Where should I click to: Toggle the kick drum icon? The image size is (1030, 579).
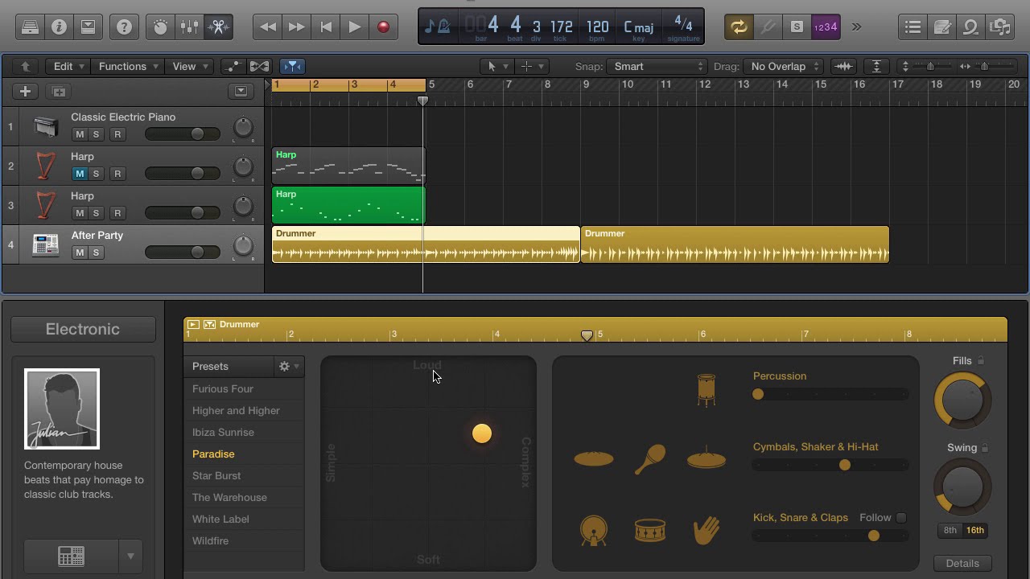click(594, 531)
